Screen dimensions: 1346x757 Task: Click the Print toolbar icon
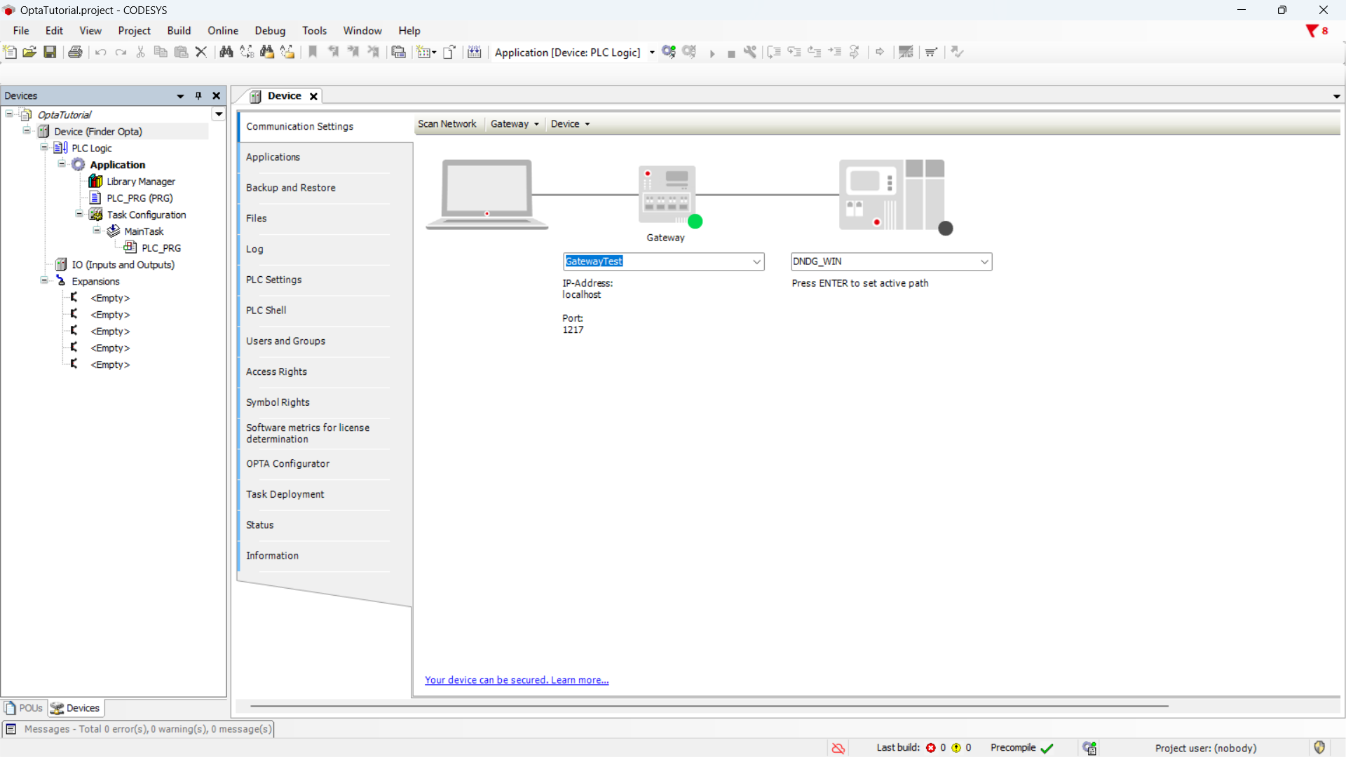click(75, 52)
